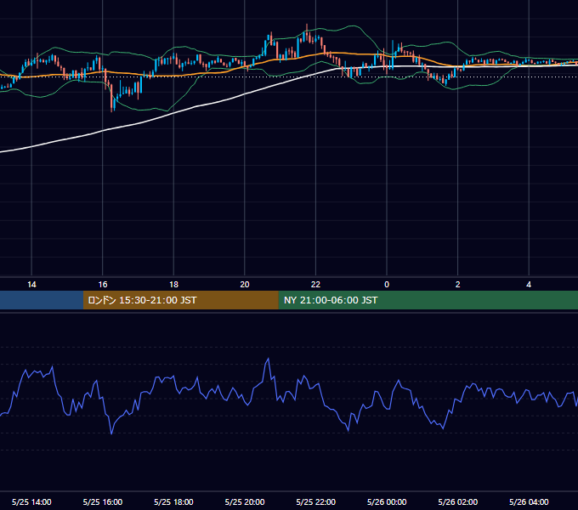
Task: Click the 5/25 14:00 date label
Action: pos(31,501)
